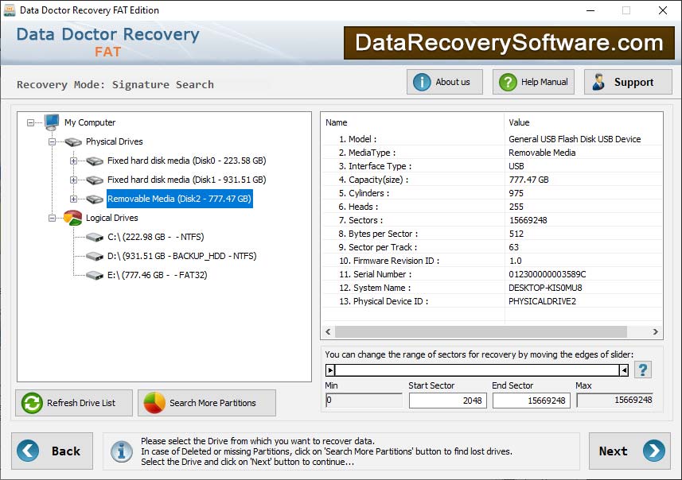Expand Fixed hard disk media Disk1
Screen dimensions: 682x480
tap(73, 180)
